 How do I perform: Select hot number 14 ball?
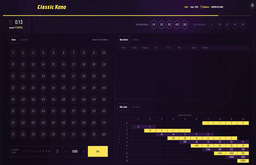pos(154,24)
